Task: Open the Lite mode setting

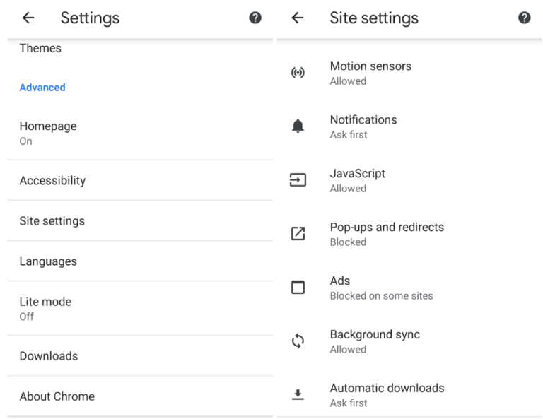Action: pyautogui.click(x=45, y=308)
